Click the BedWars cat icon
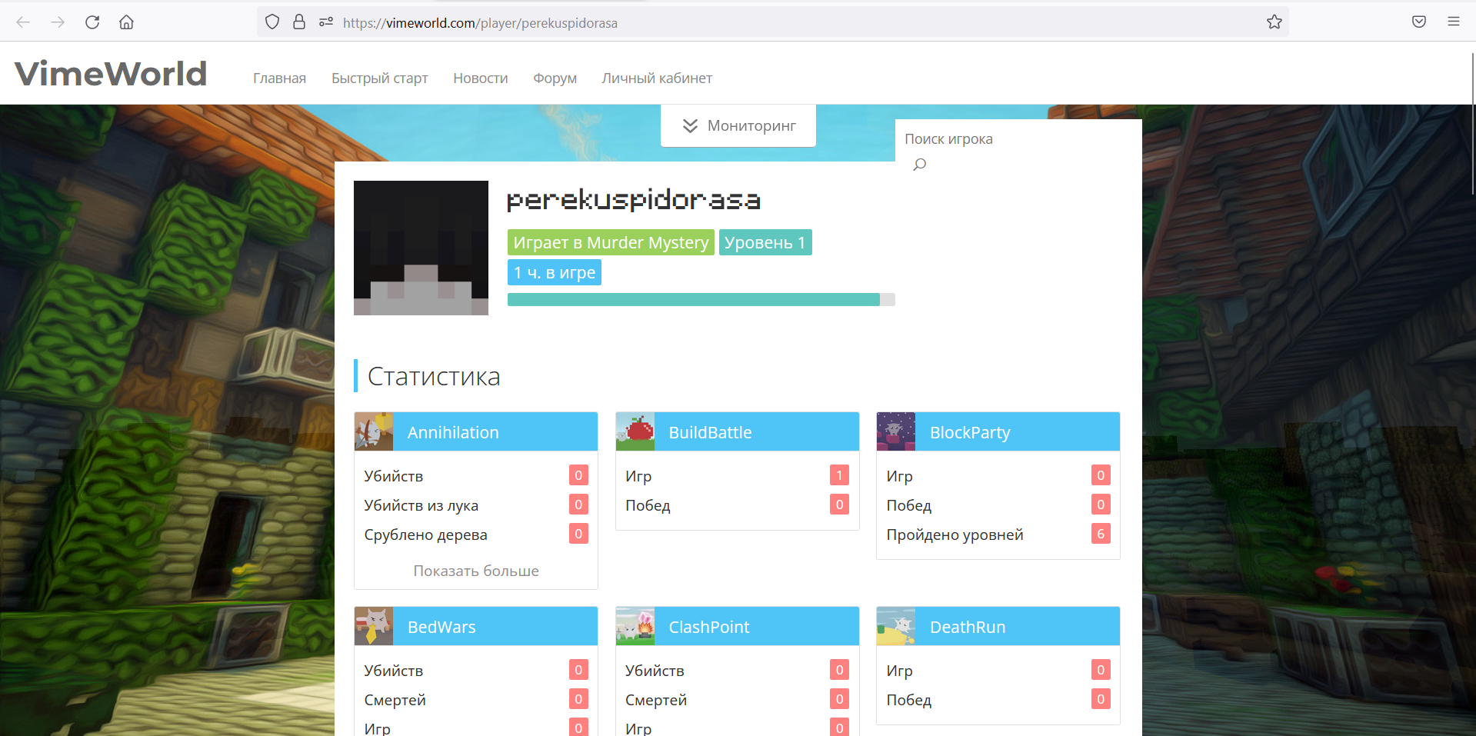The image size is (1476, 736). (374, 626)
